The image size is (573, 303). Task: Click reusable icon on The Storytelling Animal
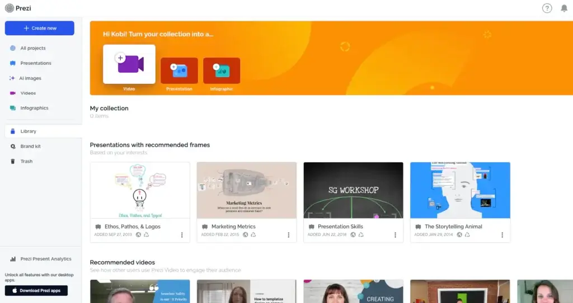click(x=467, y=235)
